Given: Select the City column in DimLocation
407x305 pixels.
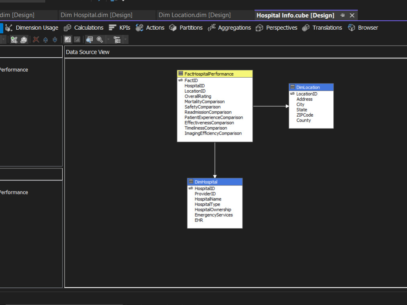Looking at the screenshot, I should point(300,105).
